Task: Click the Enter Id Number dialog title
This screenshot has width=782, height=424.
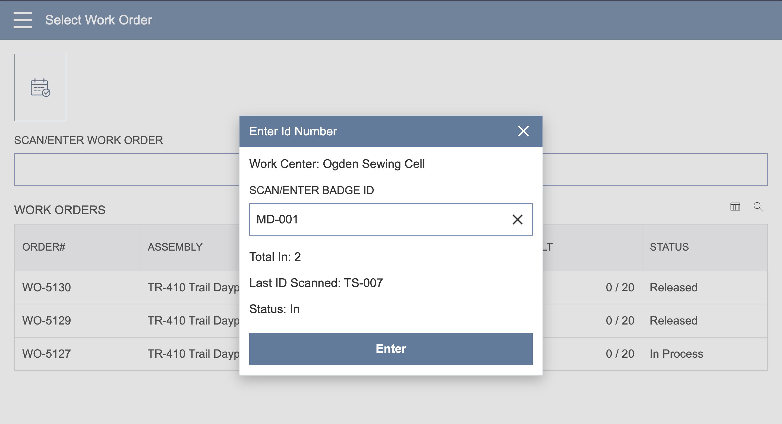Action: 293,131
